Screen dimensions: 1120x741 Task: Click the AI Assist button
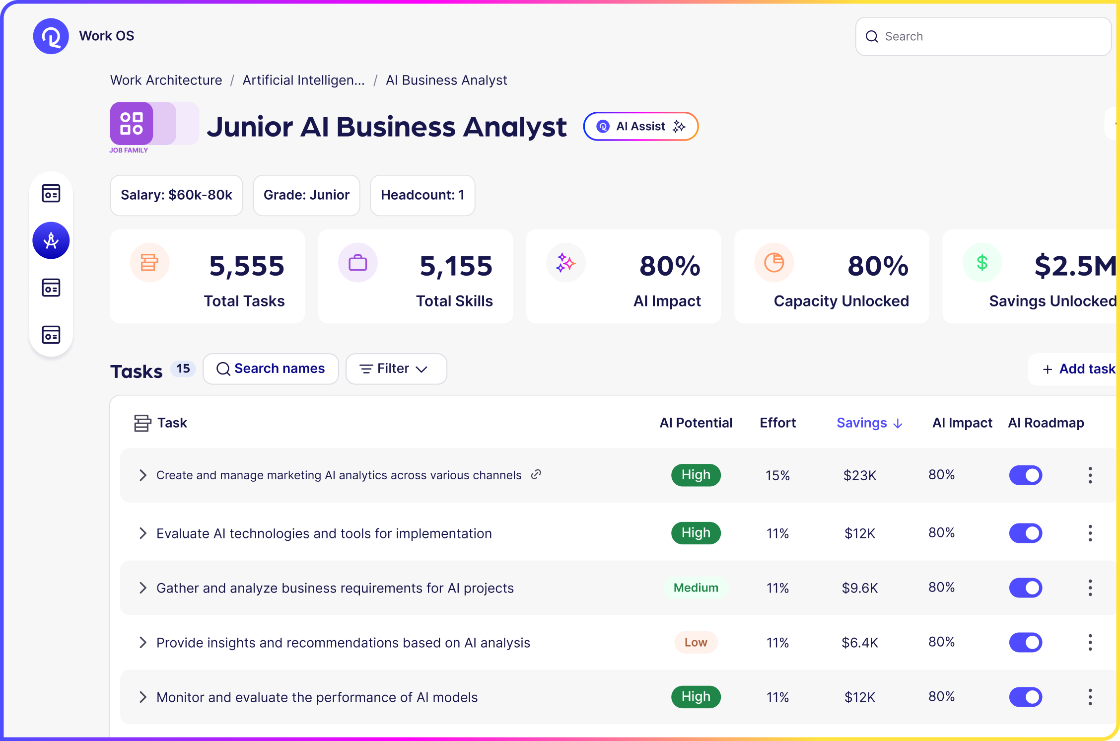(x=640, y=127)
